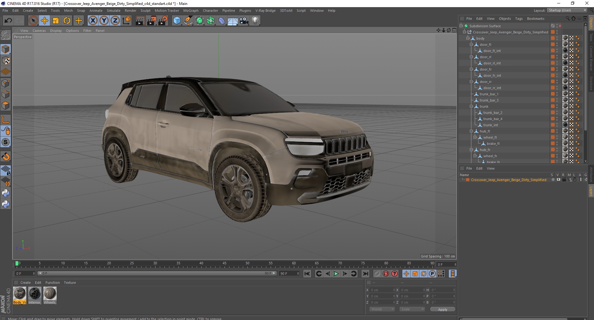Render to Picture Viewer
This screenshot has height=320, width=594.
pos(151,21)
